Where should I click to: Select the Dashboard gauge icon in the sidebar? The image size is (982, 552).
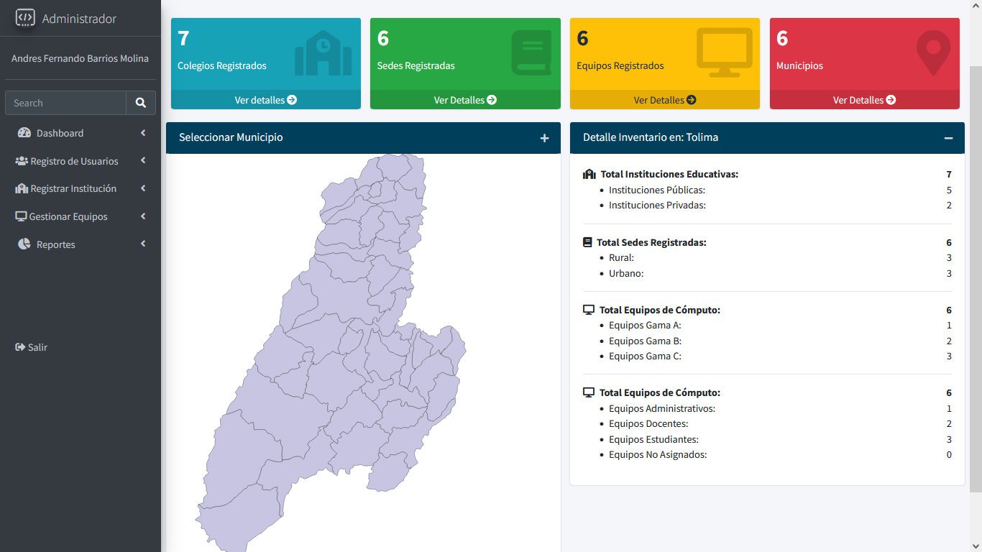pyautogui.click(x=24, y=132)
